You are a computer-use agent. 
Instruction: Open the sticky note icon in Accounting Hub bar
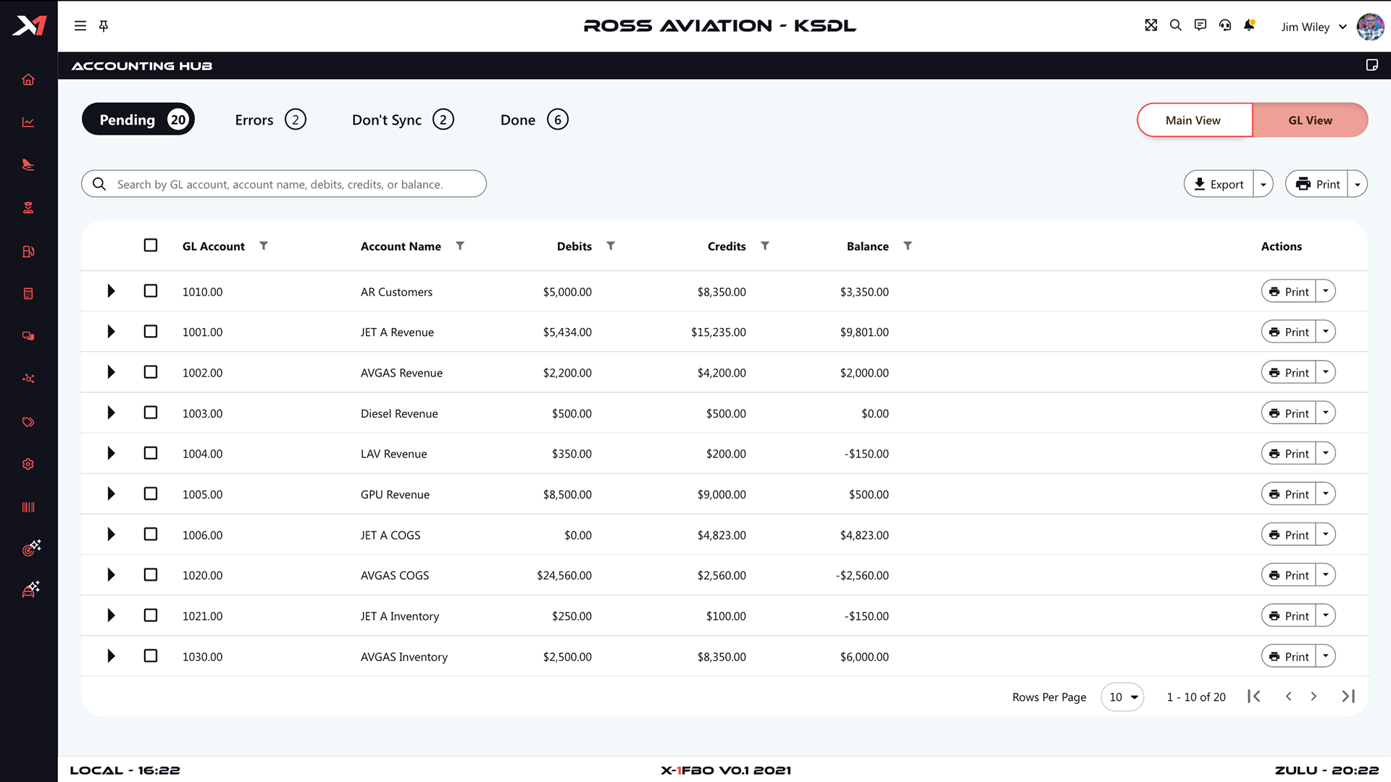(x=1371, y=65)
